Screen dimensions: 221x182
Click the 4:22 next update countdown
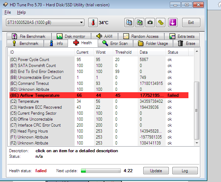pos(128,171)
